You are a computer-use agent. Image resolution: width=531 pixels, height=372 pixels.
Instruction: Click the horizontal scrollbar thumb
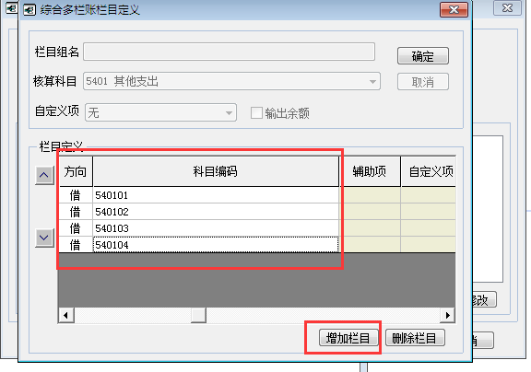point(198,316)
